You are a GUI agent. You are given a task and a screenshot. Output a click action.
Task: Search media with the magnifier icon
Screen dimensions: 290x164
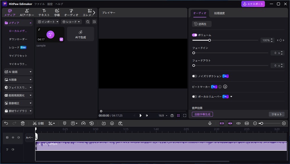[88, 22]
